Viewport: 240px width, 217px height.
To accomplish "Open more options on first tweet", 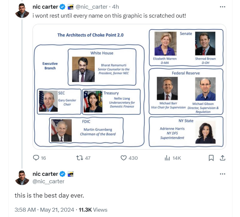I will pos(222,7).
